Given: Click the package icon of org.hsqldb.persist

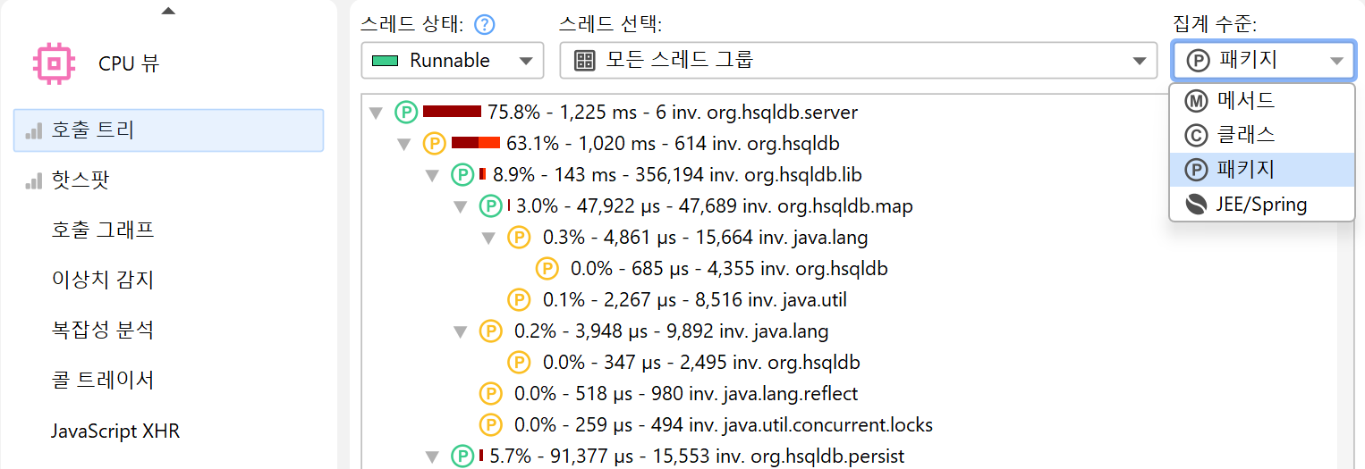Looking at the screenshot, I should coord(462,456).
